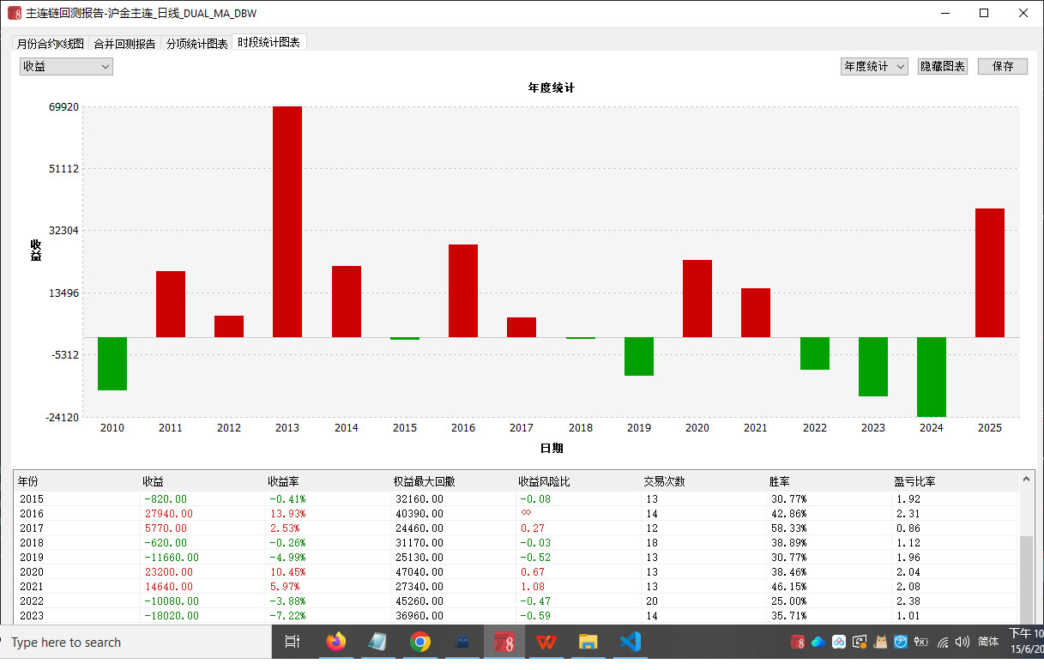Image resolution: width=1044 pixels, height=670 pixels.
Task: Open File Explorer from the taskbar
Action: click(x=588, y=642)
